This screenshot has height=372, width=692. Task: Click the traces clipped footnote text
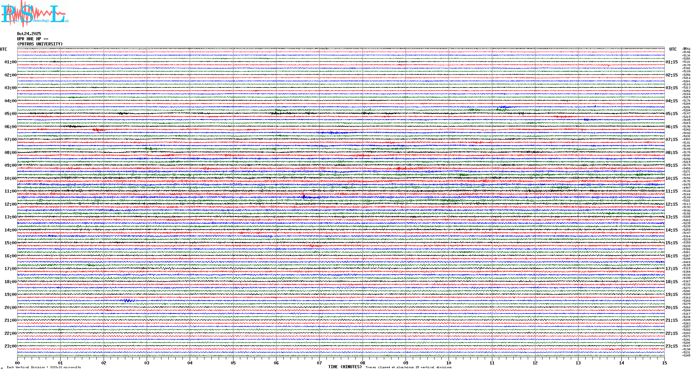coord(408,367)
